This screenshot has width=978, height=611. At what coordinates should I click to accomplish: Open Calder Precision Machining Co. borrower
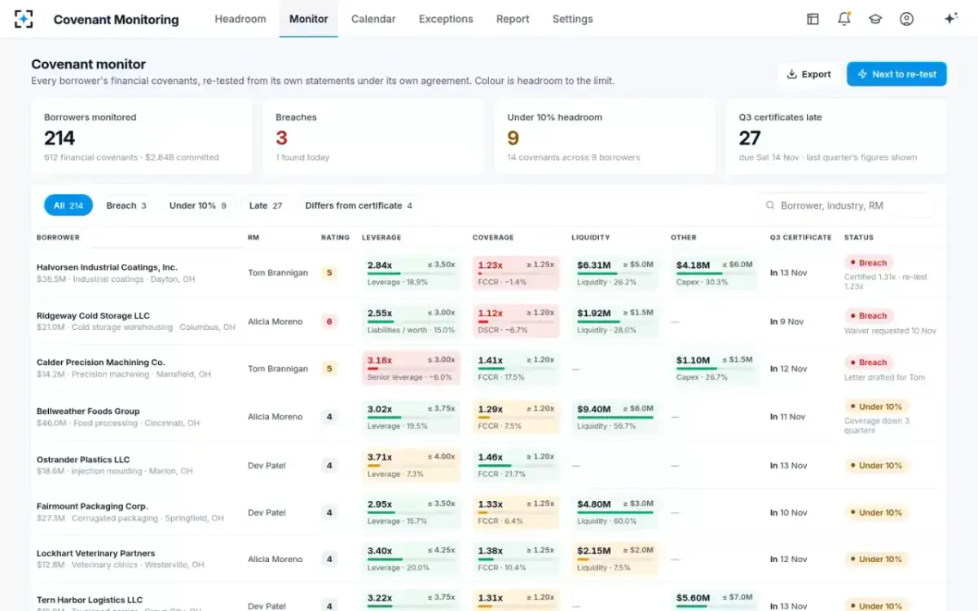100,363
